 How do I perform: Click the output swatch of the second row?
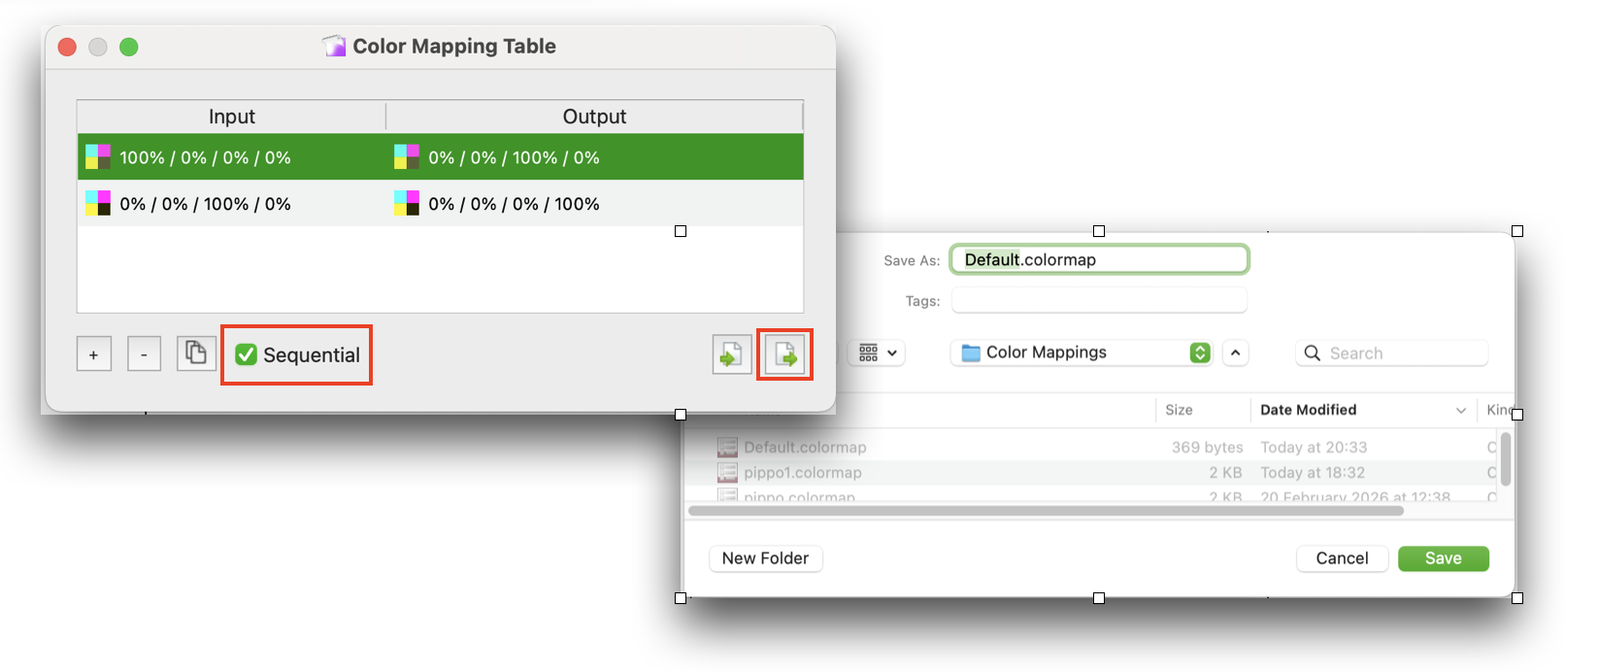point(407,204)
